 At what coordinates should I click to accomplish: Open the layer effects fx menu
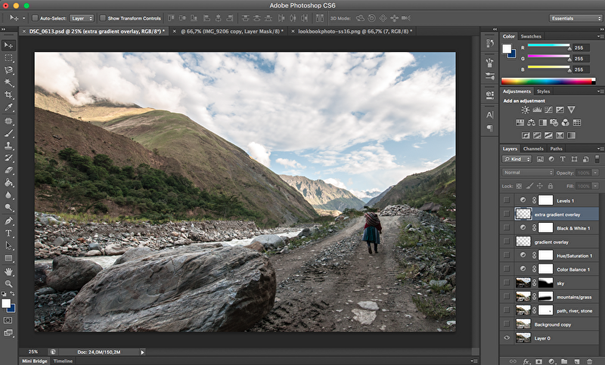click(x=526, y=361)
